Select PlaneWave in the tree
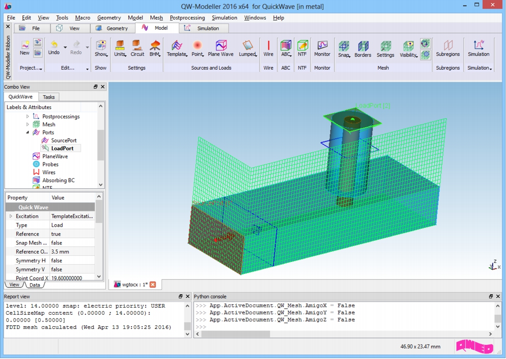 click(55, 157)
